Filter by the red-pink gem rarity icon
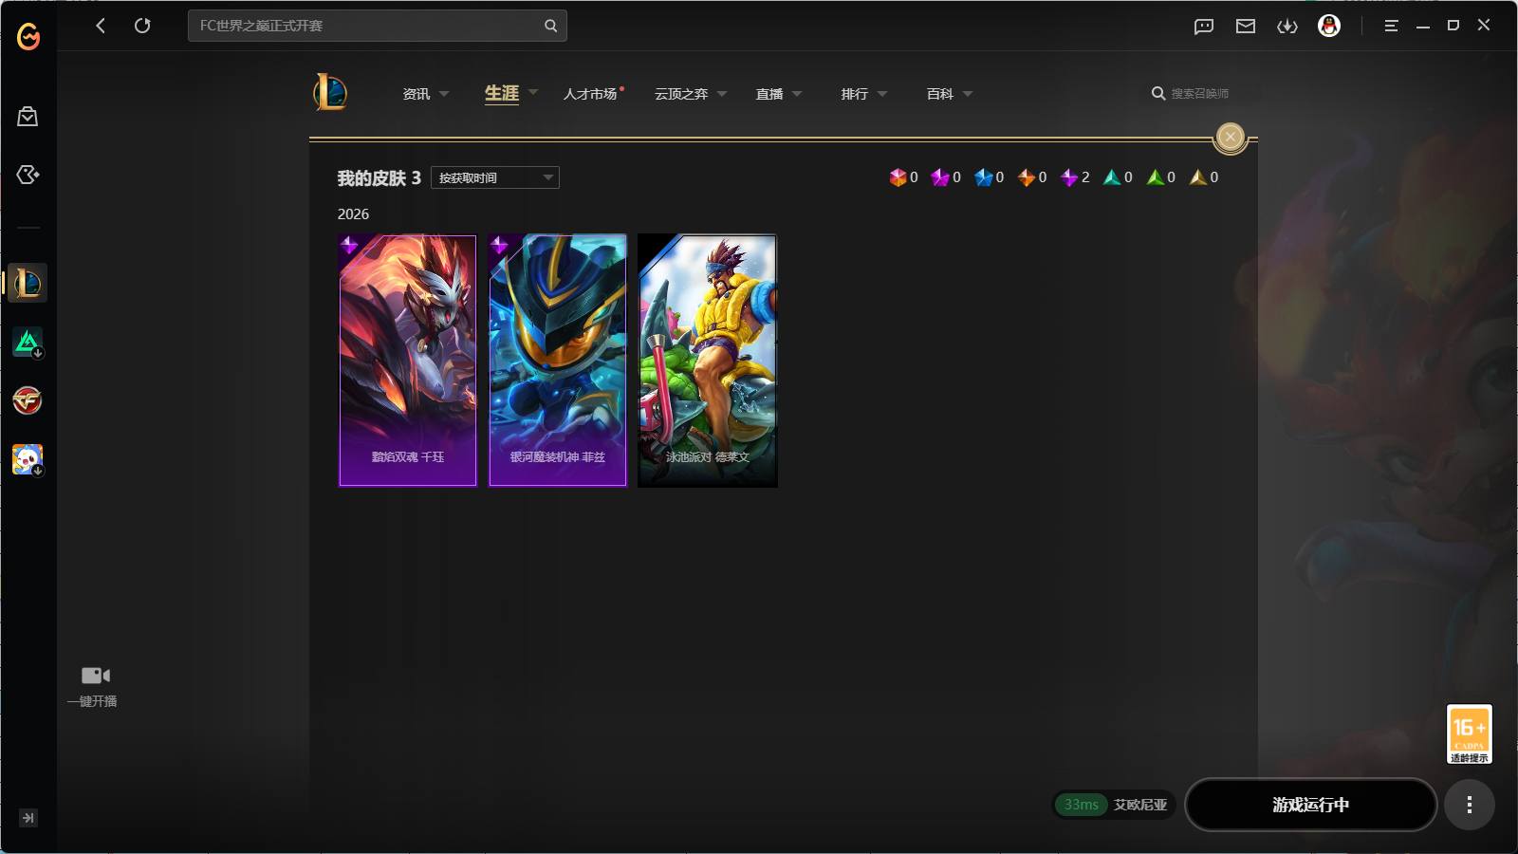Screen dimensions: 1518x854 [x=898, y=177]
